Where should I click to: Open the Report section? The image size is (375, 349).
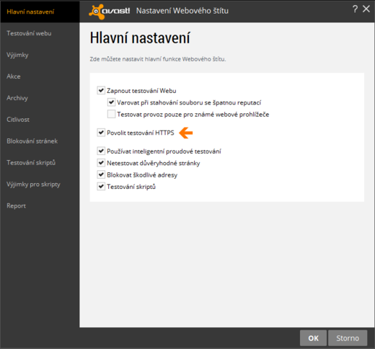pos(16,206)
